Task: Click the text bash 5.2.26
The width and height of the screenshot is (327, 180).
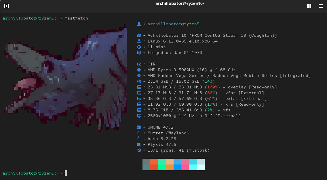Action: click(x=162, y=139)
